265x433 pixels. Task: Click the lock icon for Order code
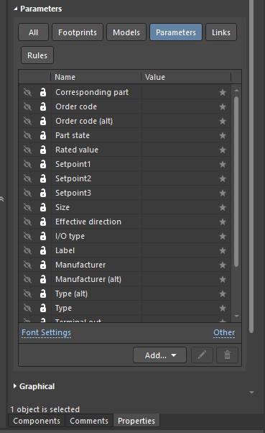click(x=43, y=106)
